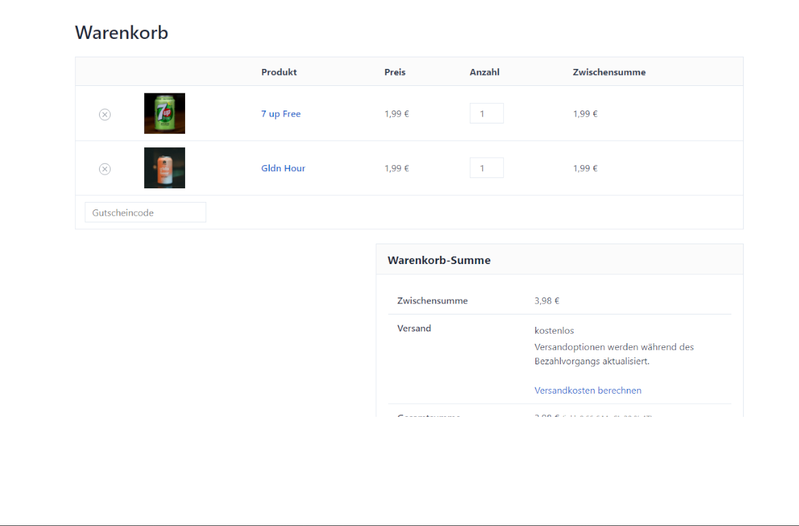Click the Gutscheincode input field
The image size is (799, 526).
click(145, 212)
